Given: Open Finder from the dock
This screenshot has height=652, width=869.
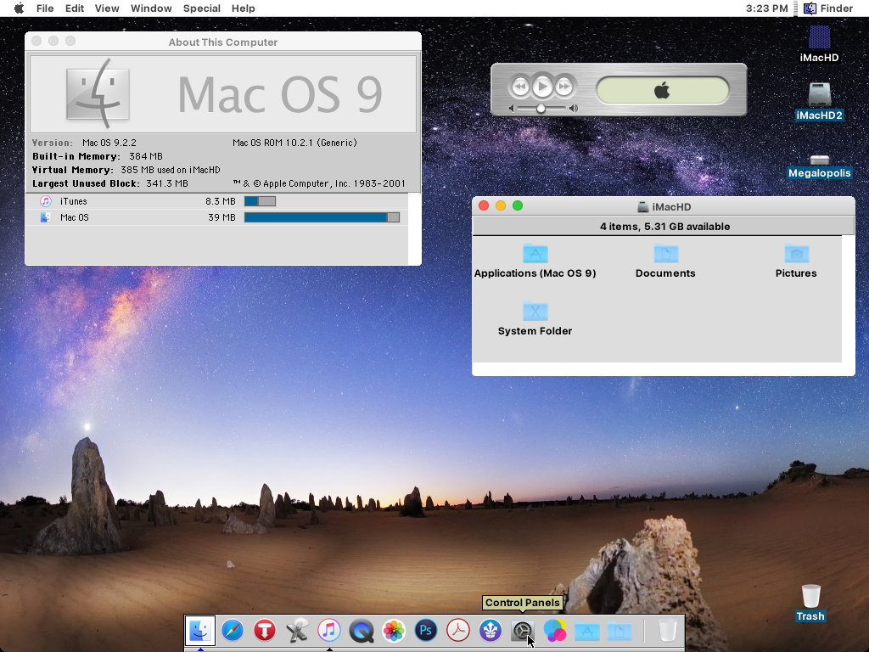Looking at the screenshot, I should coord(199,631).
